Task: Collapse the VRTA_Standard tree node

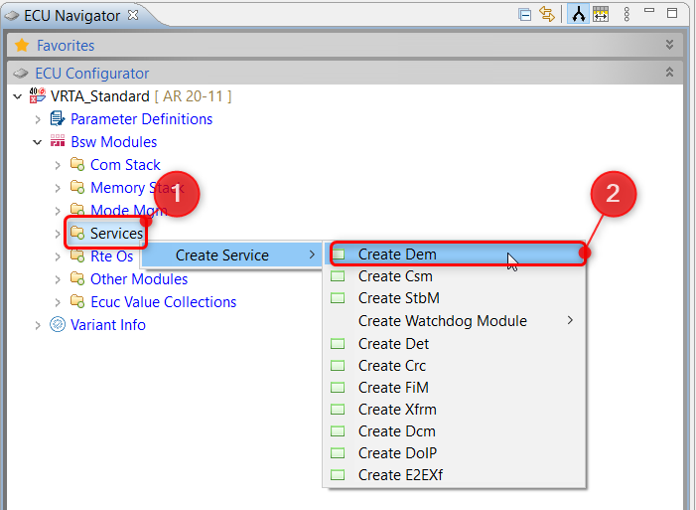Action: pyautogui.click(x=18, y=96)
